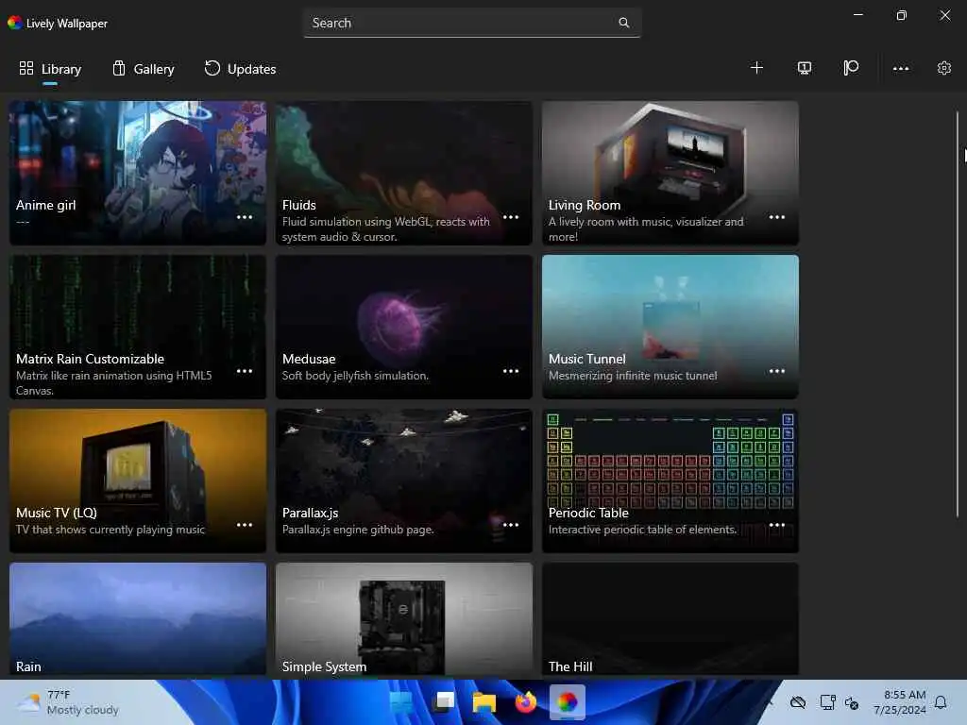Viewport: 967px width, 725px height.
Task: Open more options for Anime girl wallpaper
Action: click(x=245, y=217)
